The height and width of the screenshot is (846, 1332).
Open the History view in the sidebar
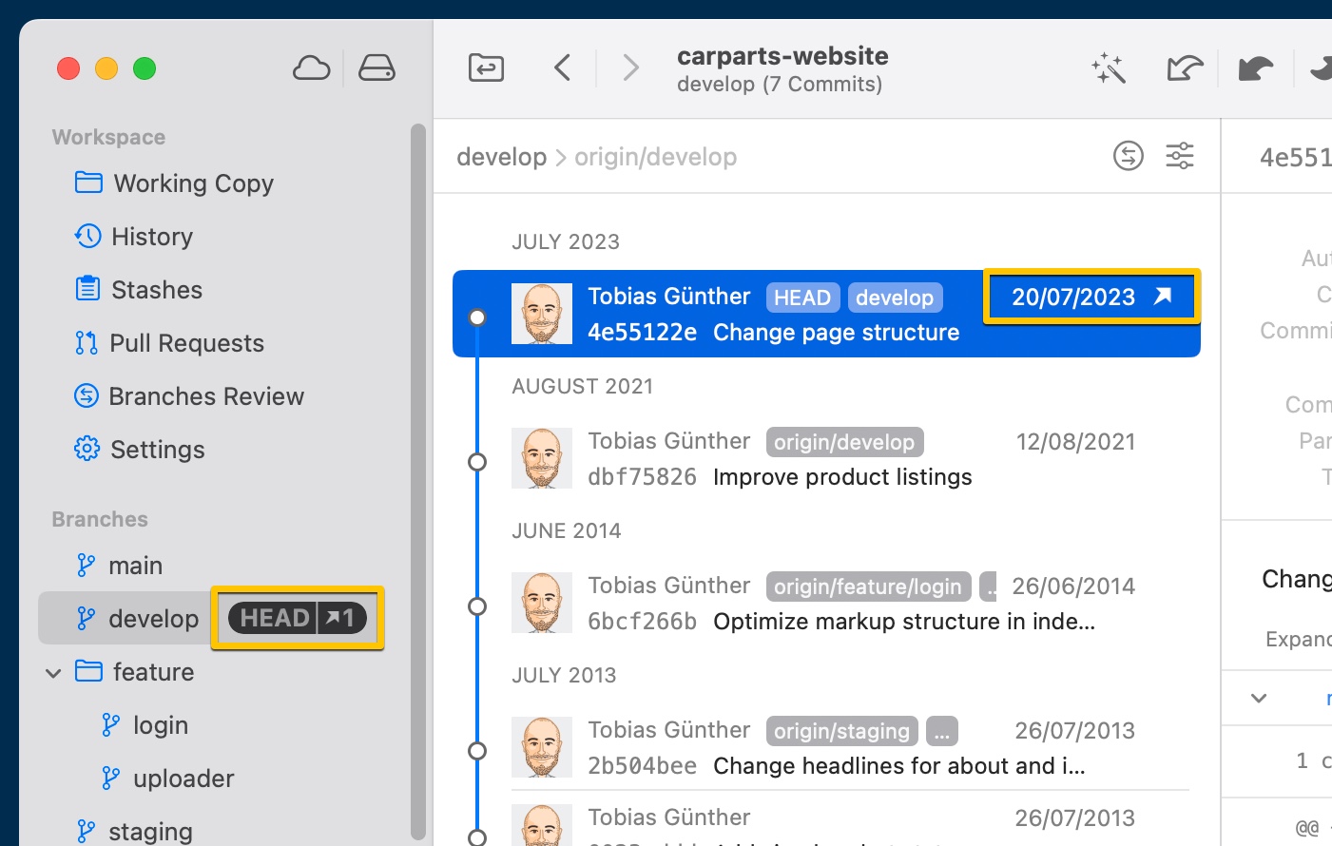(152, 237)
